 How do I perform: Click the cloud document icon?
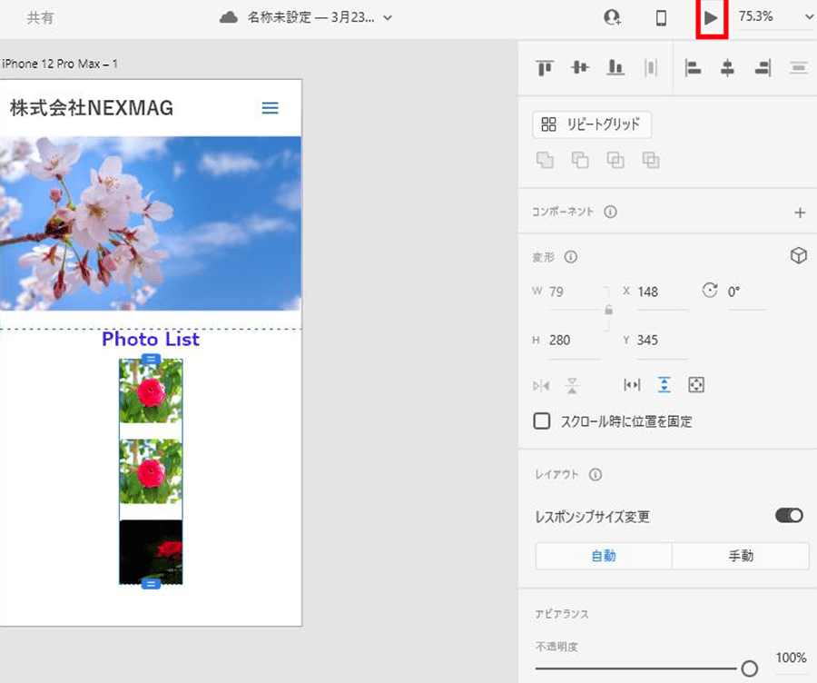pos(229,18)
